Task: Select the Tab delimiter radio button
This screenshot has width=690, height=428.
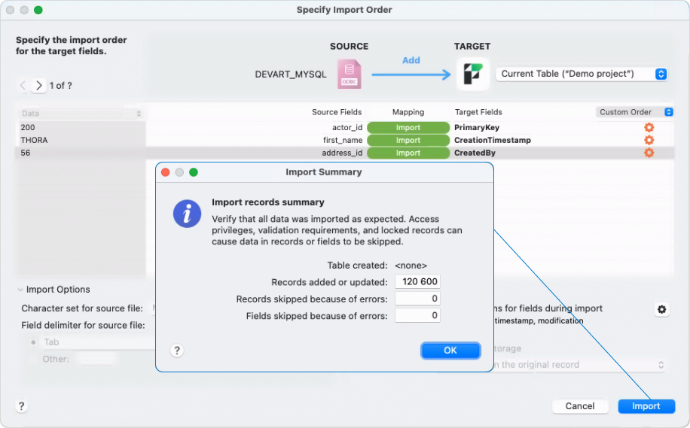Action: coord(33,341)
